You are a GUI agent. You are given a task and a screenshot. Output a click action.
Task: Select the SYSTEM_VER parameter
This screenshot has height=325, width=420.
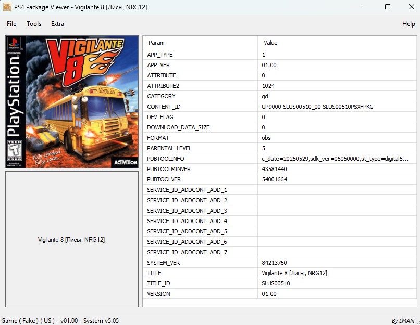pyautogui.click(x=164, y=263)
